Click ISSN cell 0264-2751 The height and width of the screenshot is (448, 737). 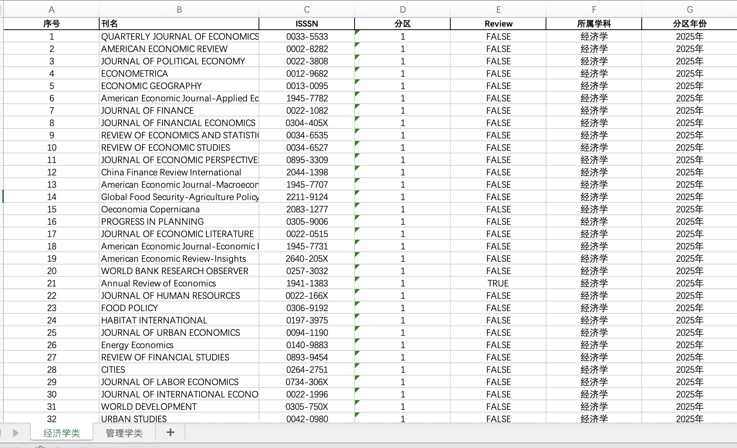pyautogui.click(x=307, y=369)
